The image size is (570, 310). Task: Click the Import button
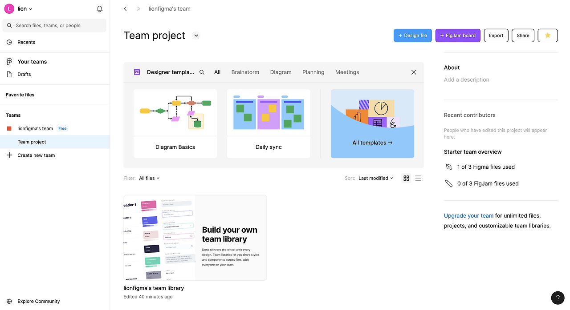click(496, 36)
